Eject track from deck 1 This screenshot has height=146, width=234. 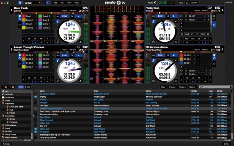click(80, 42)
